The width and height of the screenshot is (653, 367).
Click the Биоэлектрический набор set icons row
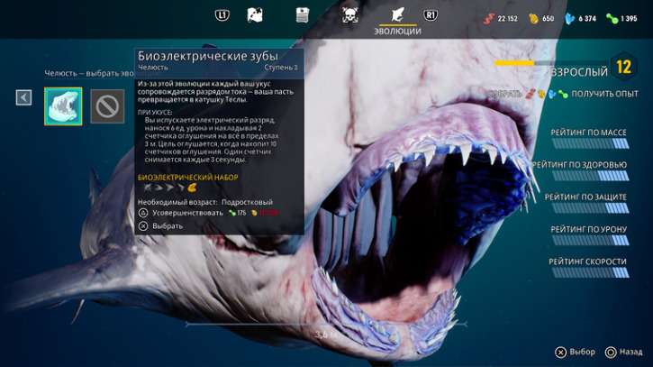pos(169,188)
